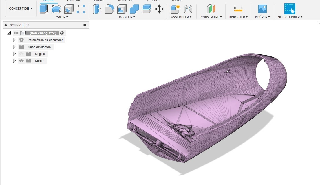The image size is (320, 185).
Task: Collapse the root (Non enregistré) tree node
Action: (x=9, y=33)
